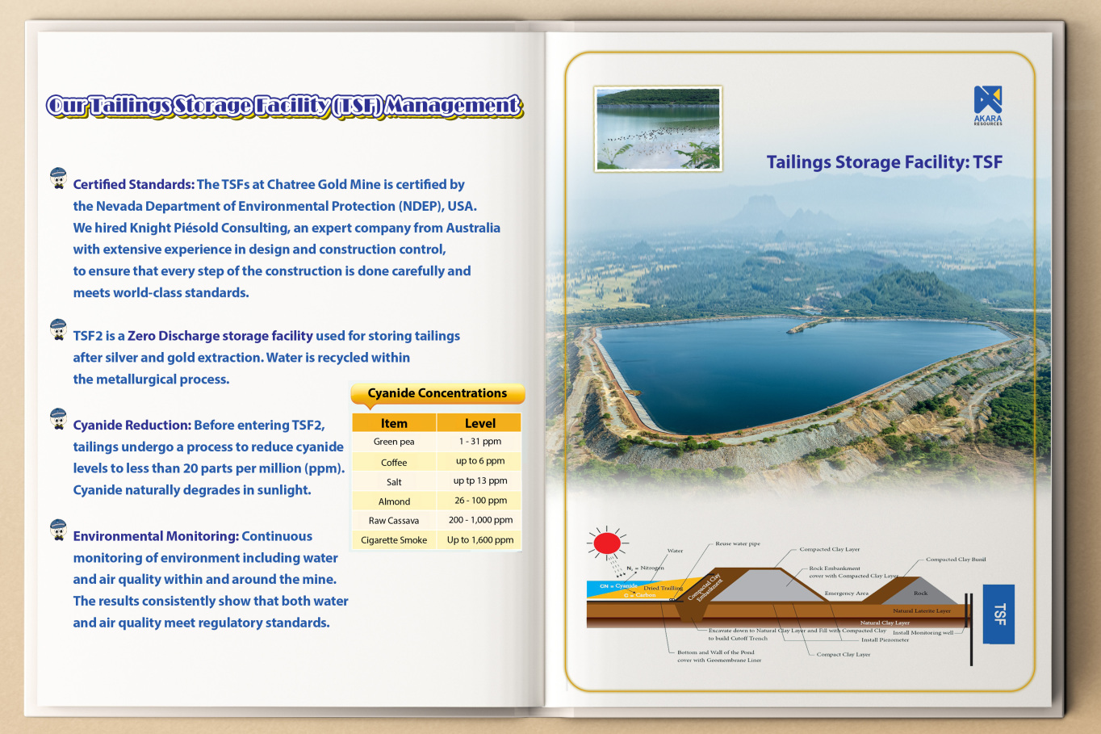Expand the Cyanide Concentrations panel

(437, 393)
